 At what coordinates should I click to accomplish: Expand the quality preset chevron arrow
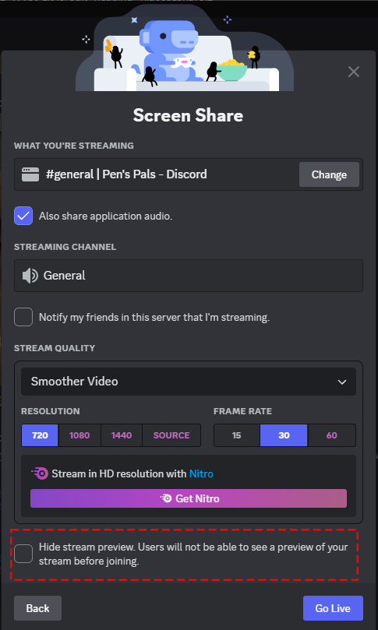point(342,382)
